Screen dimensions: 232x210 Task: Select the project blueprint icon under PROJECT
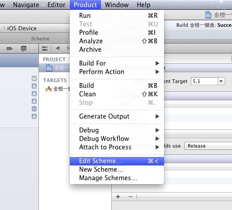(x=49, y=68)
